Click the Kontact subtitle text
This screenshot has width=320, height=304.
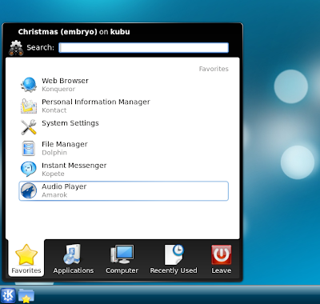[x=54, y=110]
